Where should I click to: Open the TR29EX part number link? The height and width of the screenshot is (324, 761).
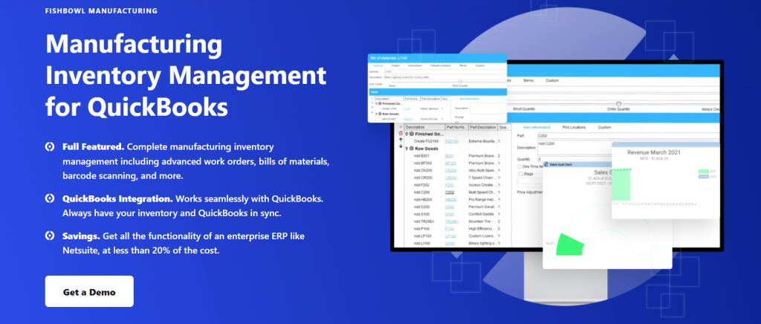(x=452, y=221)
